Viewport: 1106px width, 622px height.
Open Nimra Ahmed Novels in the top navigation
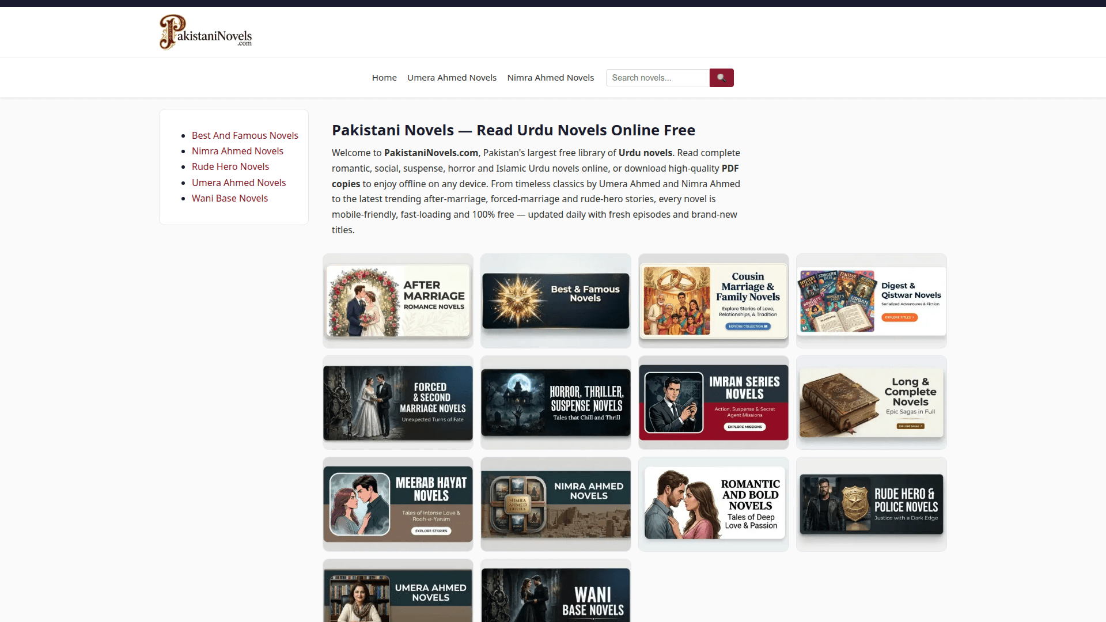coord(550,78)
